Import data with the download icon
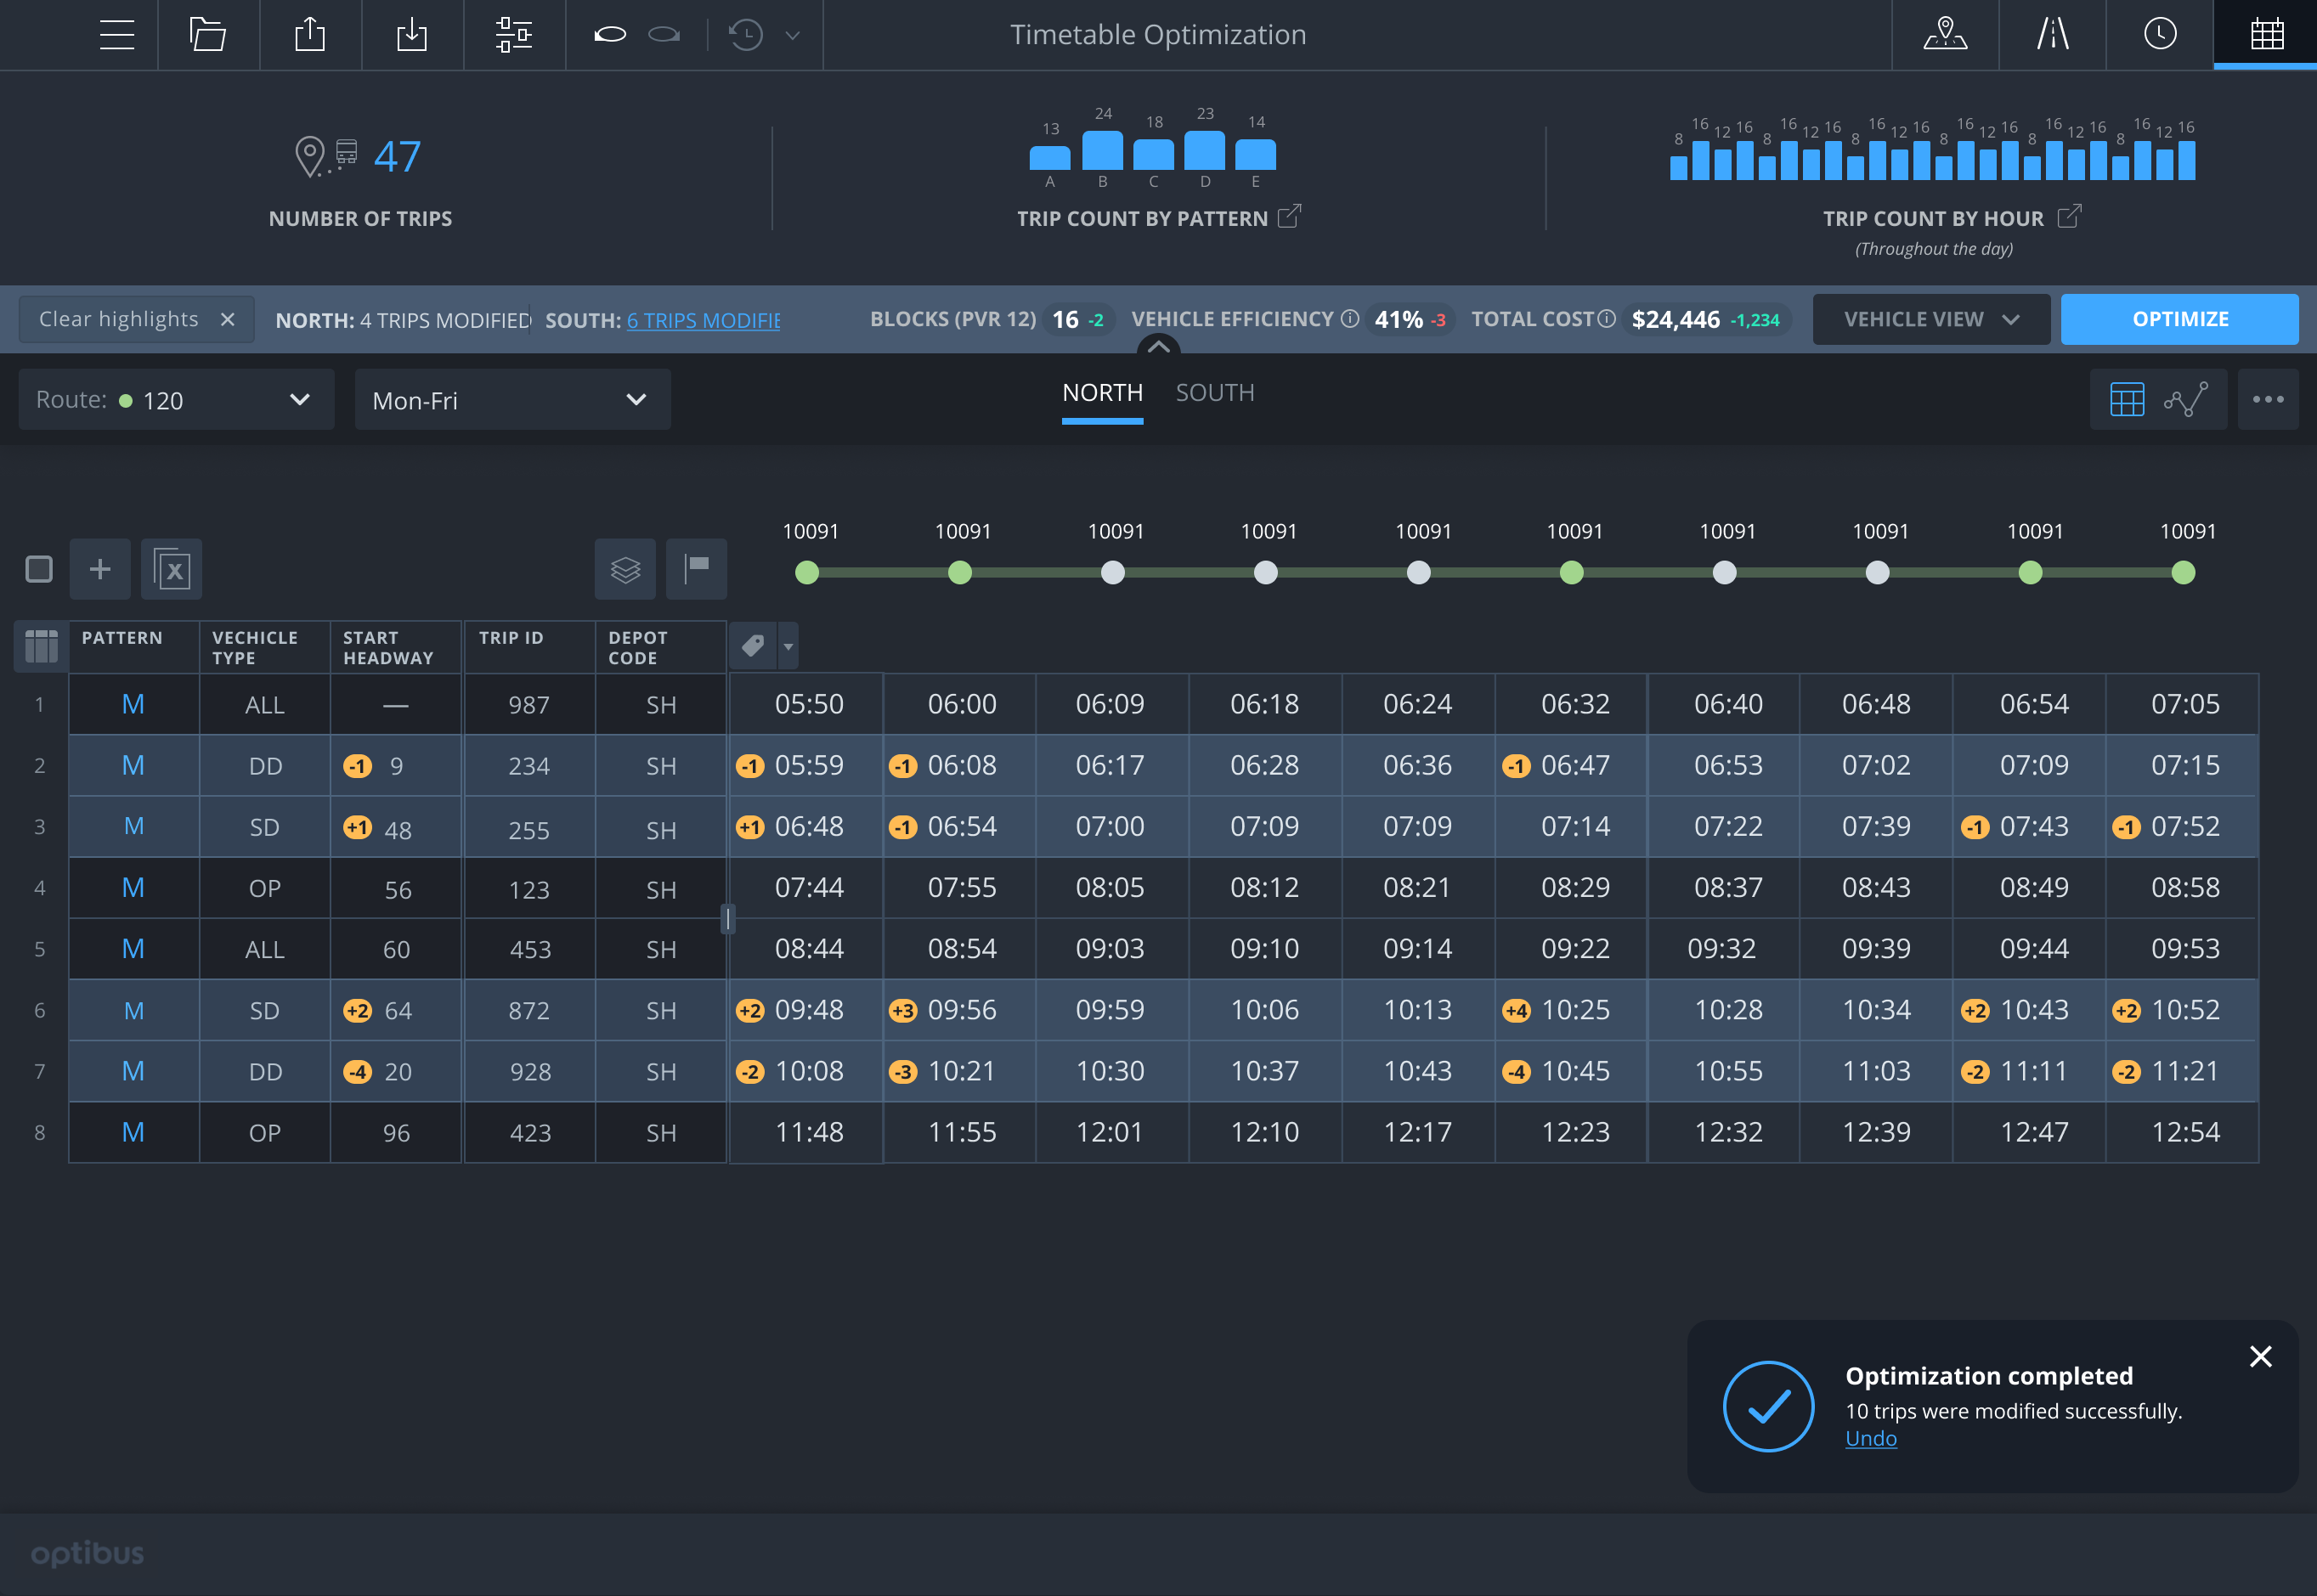Screen dimensions: 2317x1596 click(x=412, y=35)
